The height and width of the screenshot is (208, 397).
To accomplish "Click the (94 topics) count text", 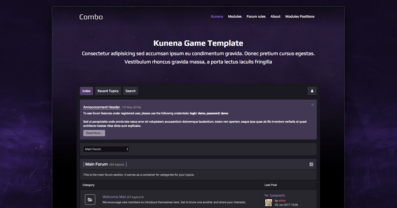I will tap(117, 165).
